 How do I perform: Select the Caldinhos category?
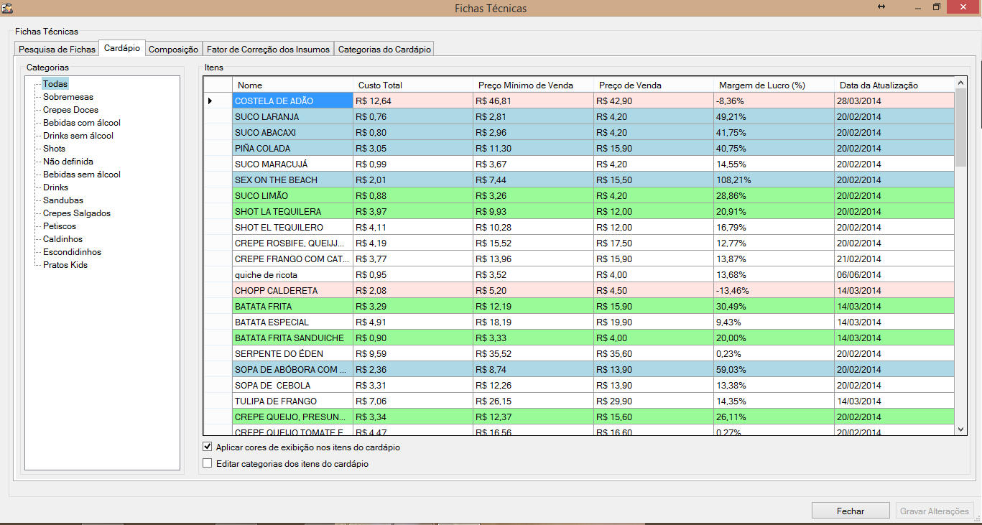(62, 239)
